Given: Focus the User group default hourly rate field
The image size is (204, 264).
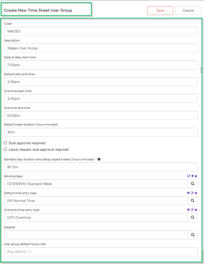Looking at the screenshot, I should pos(101,252).
